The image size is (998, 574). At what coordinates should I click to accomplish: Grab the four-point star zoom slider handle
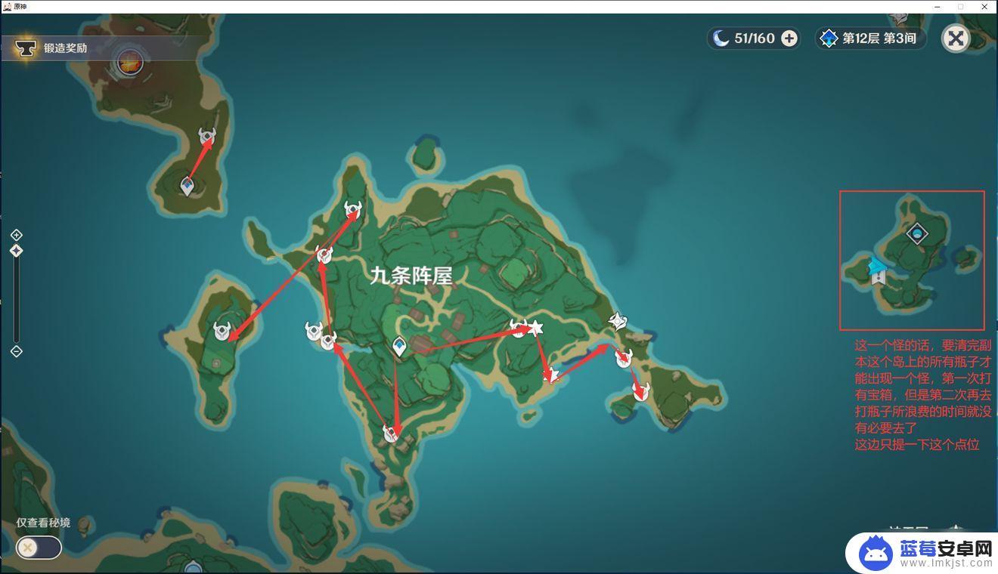(x=17, y=251)
